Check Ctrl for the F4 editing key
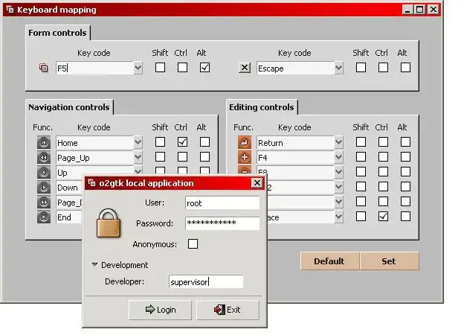461x335 pixels. [x=383, y=156]
